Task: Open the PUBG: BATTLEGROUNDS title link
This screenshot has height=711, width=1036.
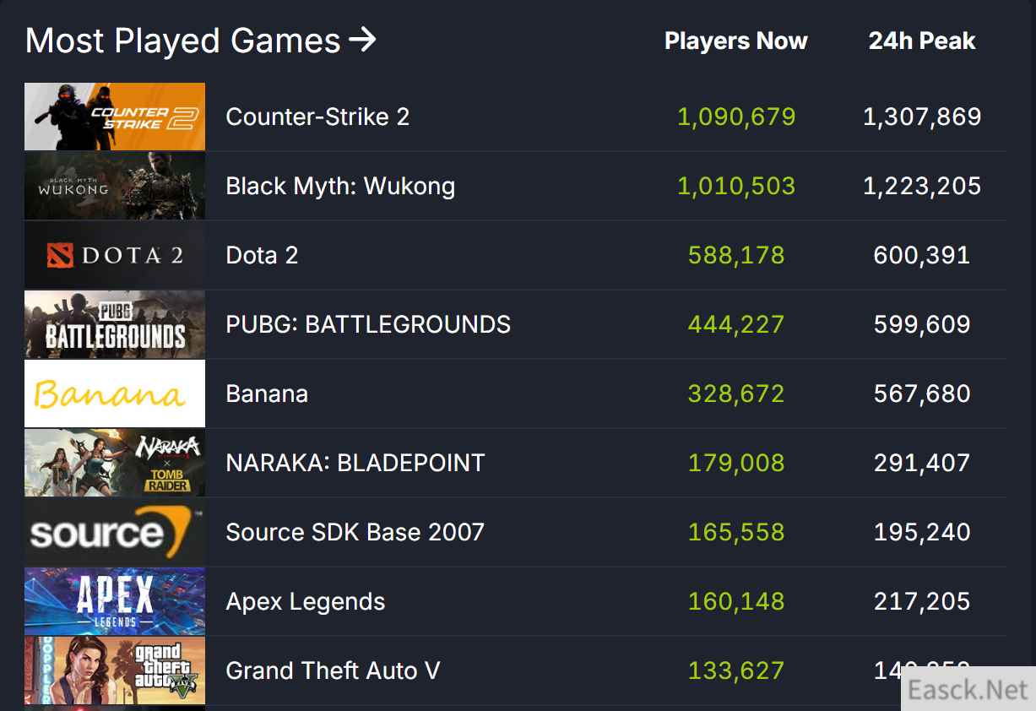Action: 368,324
